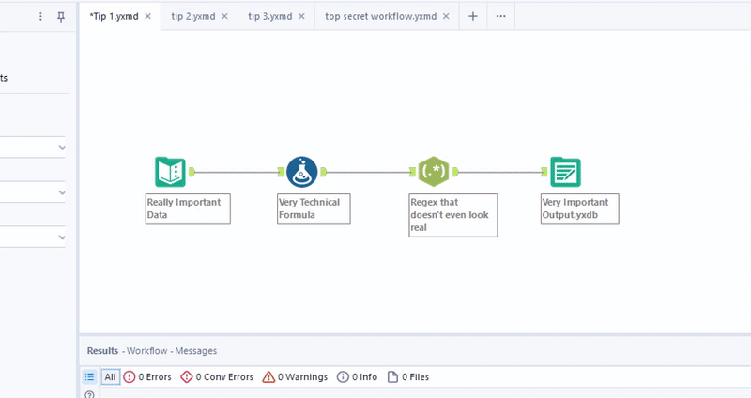
Task: Click the output anchor of Input Data tool
Action: [x=192, y=172]
